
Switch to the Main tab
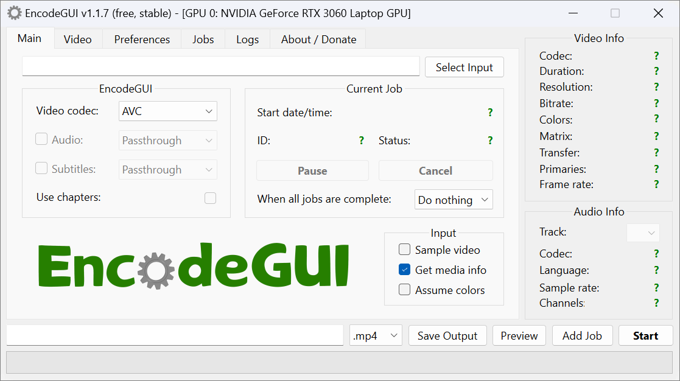pos(29,38)
